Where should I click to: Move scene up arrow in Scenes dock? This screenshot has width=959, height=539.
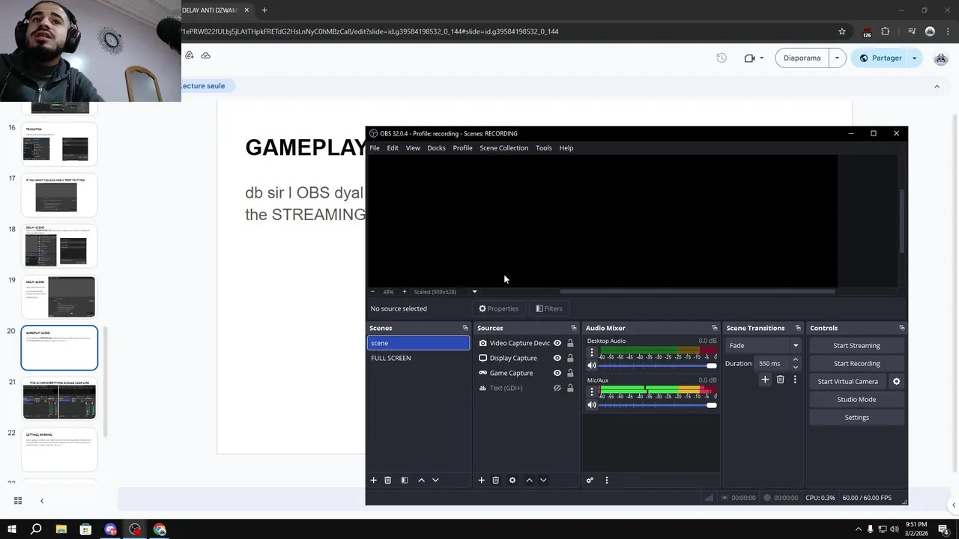tap(421, 480)
